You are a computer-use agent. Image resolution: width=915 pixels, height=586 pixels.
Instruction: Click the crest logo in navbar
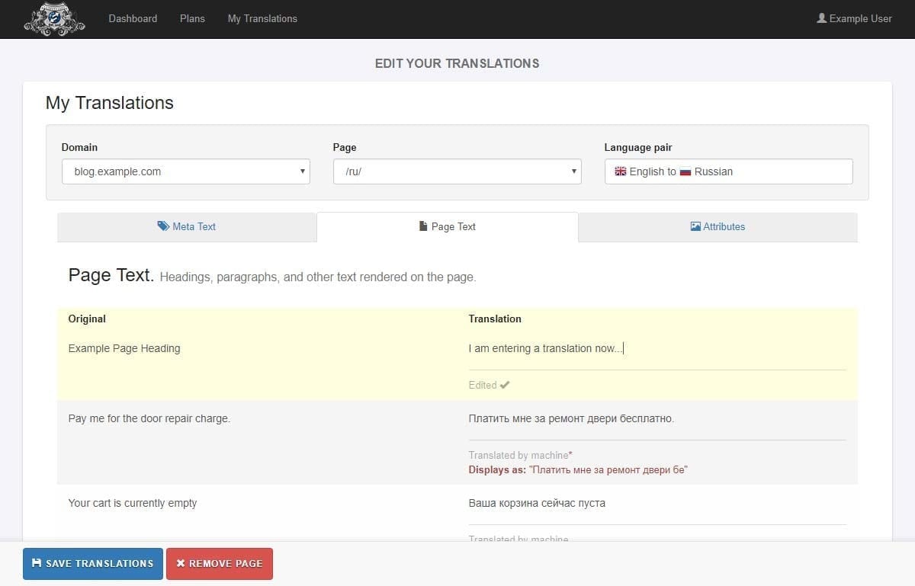point(53,19)
